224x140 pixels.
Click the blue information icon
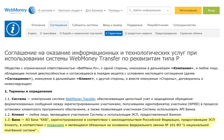(13, 29)
